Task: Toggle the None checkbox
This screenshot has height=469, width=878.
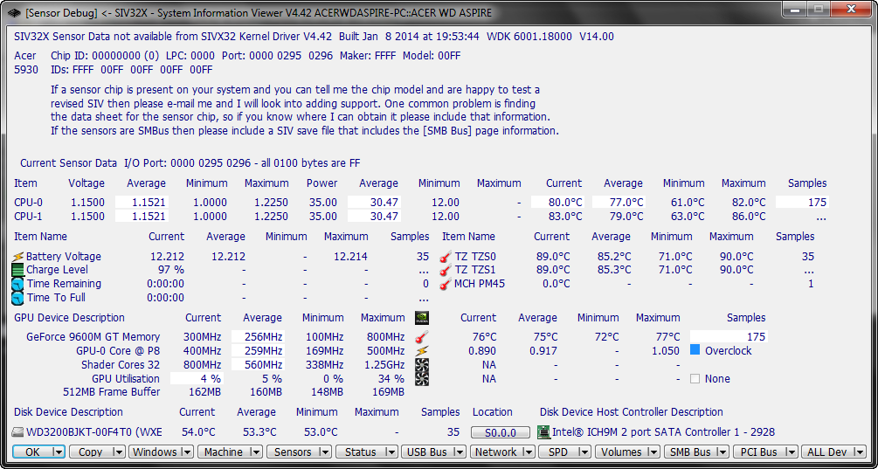Action: [695, 379]
